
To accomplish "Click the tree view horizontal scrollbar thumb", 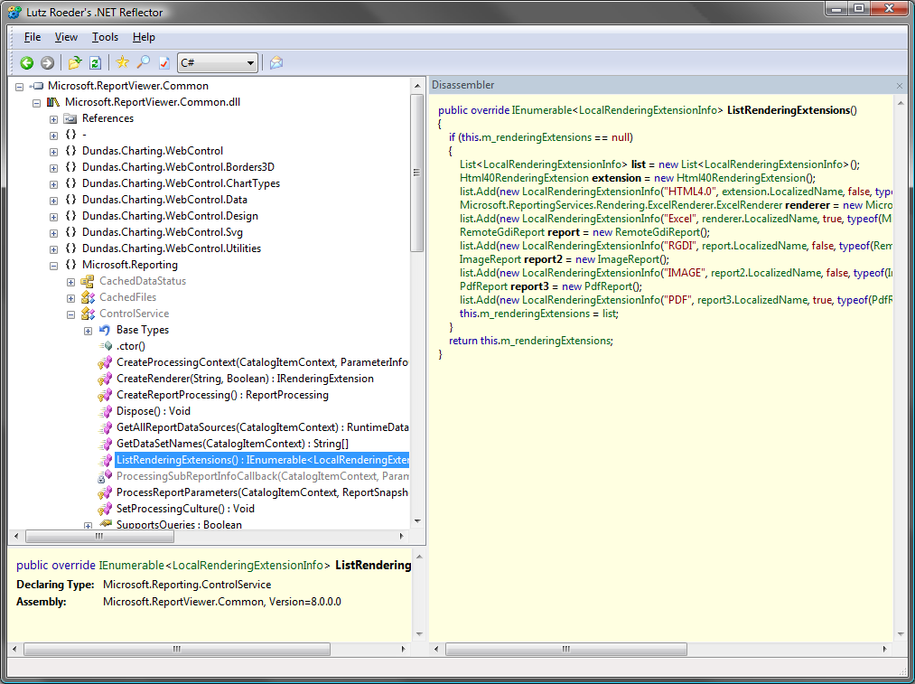I will (x=98, y=536).
